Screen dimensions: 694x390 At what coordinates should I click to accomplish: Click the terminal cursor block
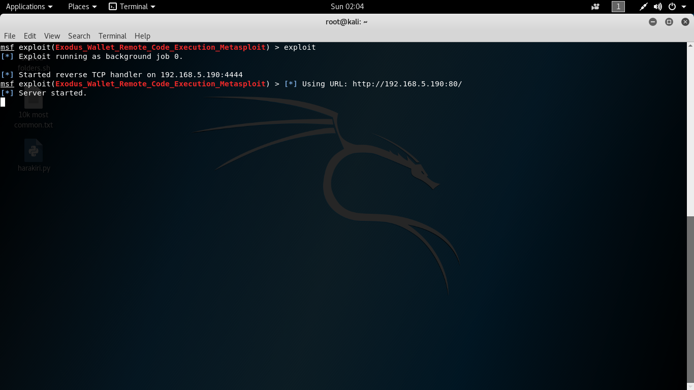tap(3, 102)
